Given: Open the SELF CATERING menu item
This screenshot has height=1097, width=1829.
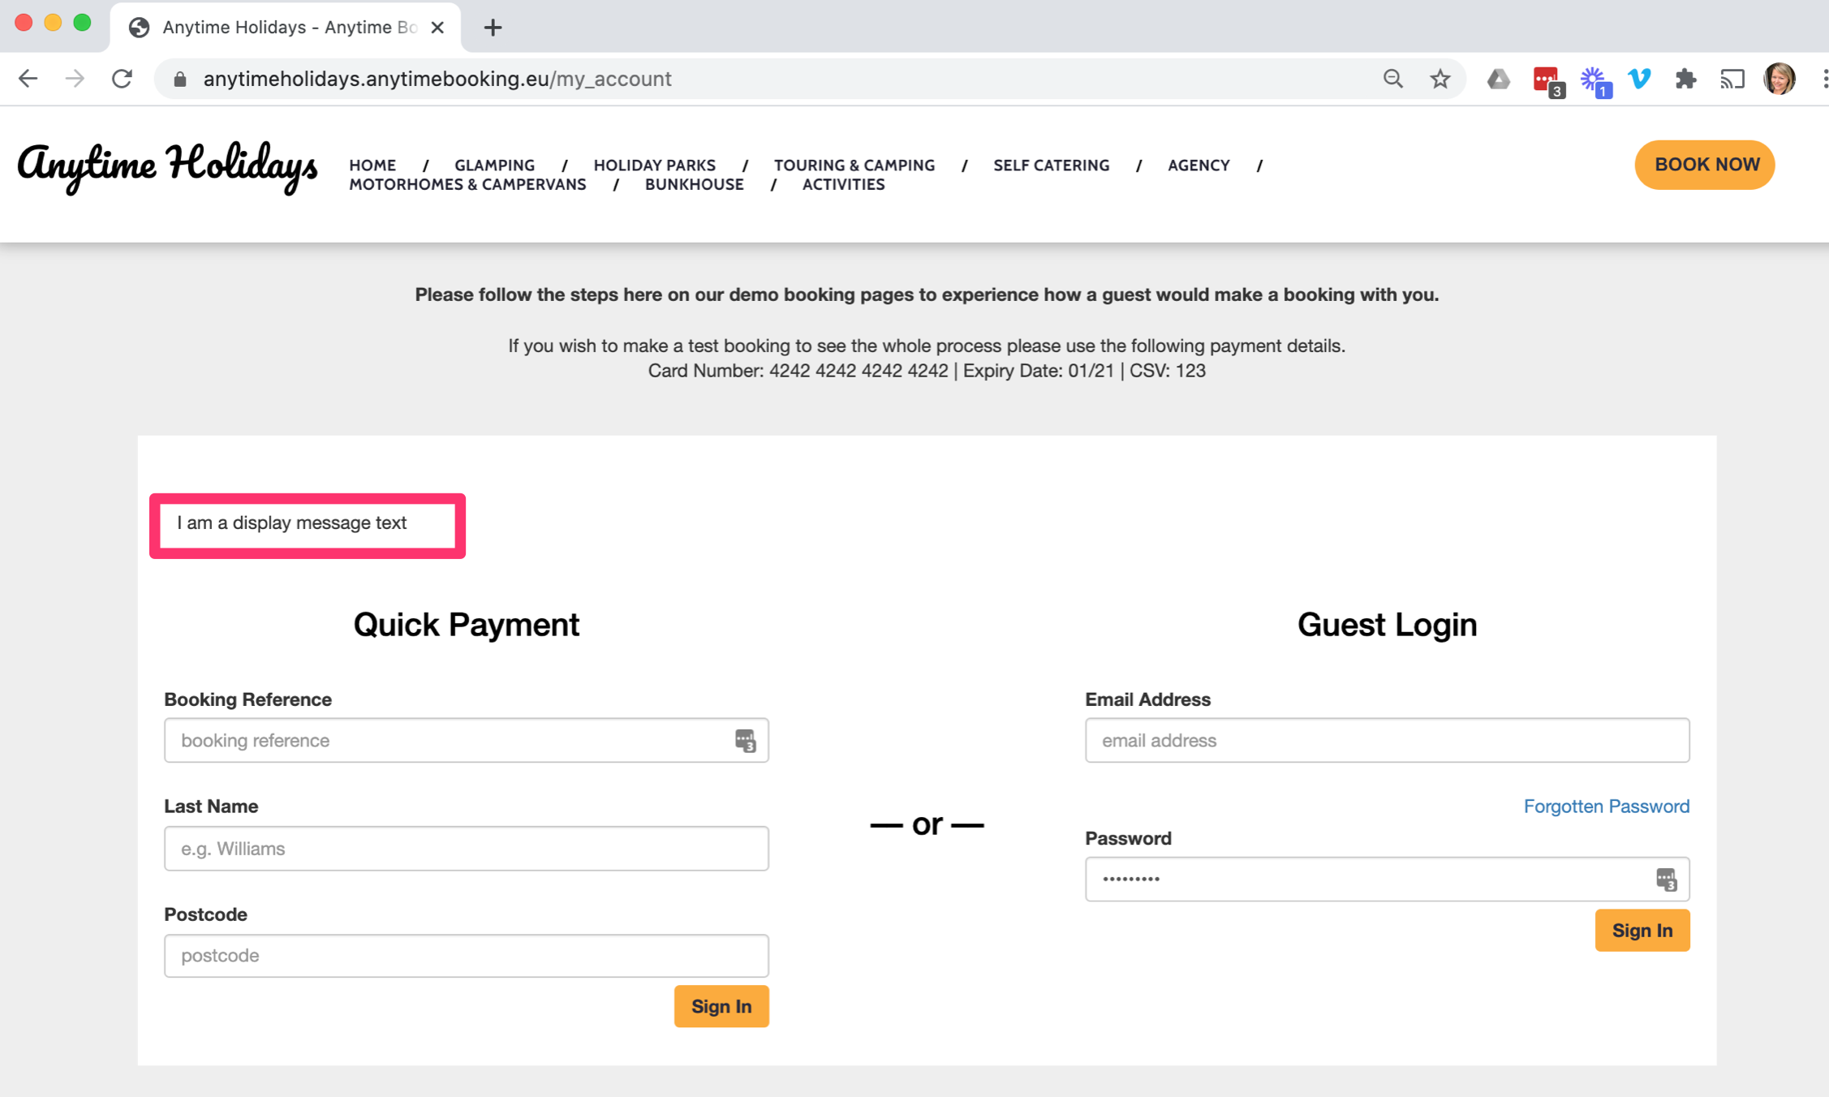Looking at the screenshot, I should [1051, 165].
